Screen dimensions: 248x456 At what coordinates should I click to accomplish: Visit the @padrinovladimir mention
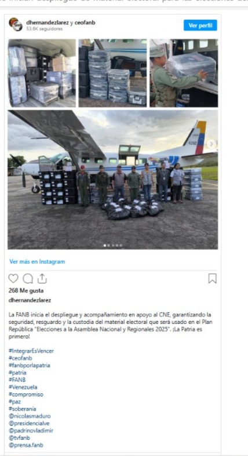(31, 431)
